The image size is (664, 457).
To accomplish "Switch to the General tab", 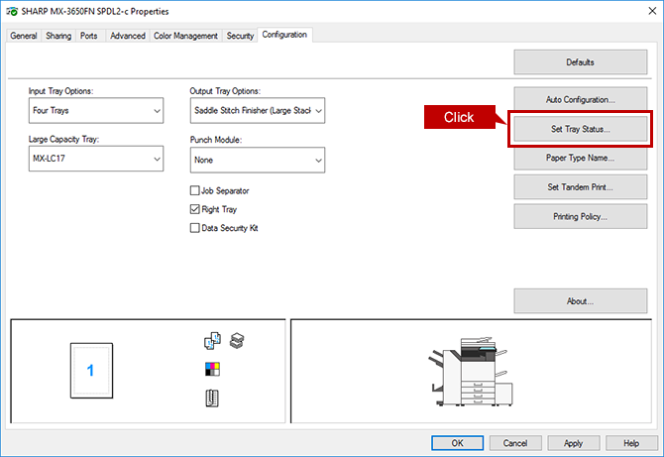I will [24, 36].
